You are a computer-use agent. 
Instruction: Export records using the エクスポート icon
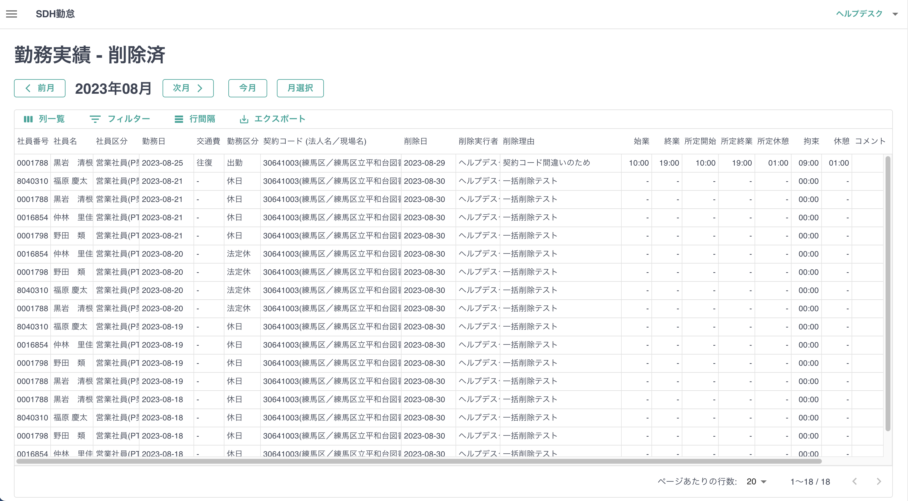(x=272, y=119)
